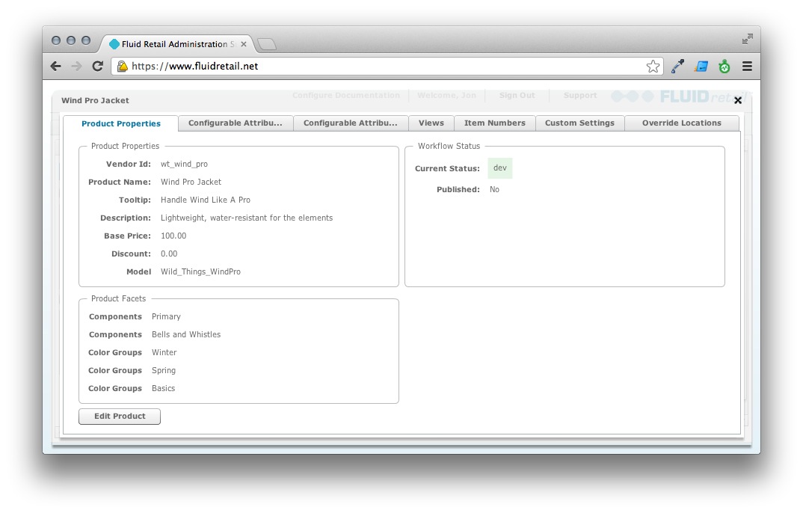The width and height of the screenshot is (803, 513).
Task: Open the Views tab
Action: 431,123
